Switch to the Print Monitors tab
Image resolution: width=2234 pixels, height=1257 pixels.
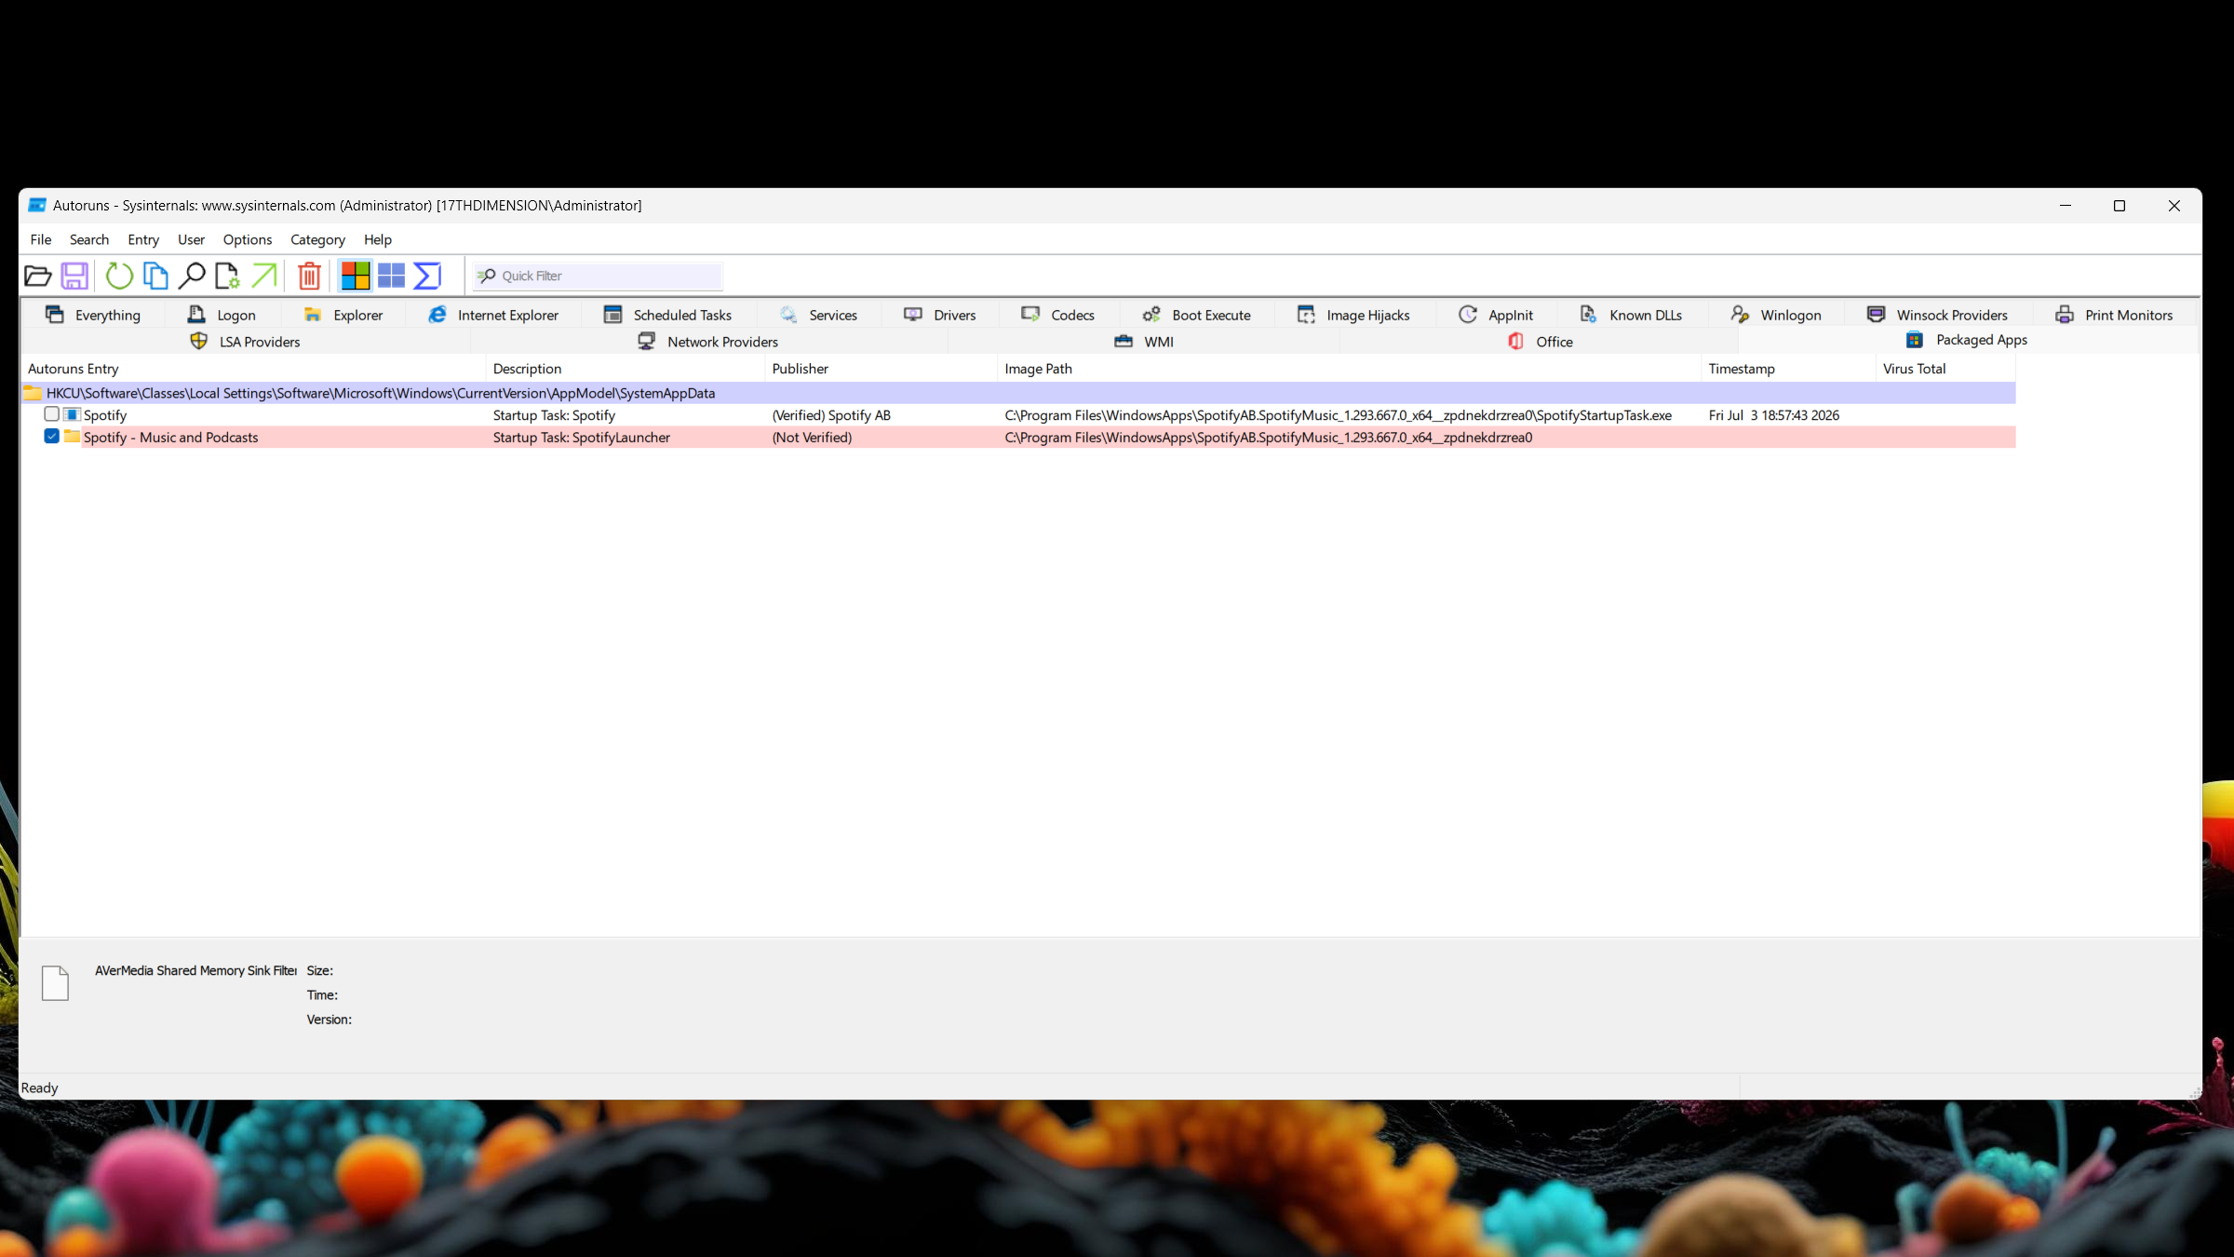(x=2114, y=315)
